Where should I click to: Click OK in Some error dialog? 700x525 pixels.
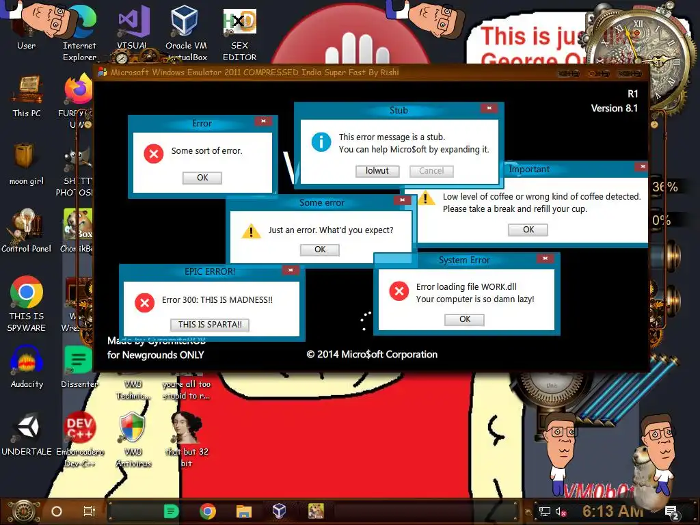click(x=320, y=250)
